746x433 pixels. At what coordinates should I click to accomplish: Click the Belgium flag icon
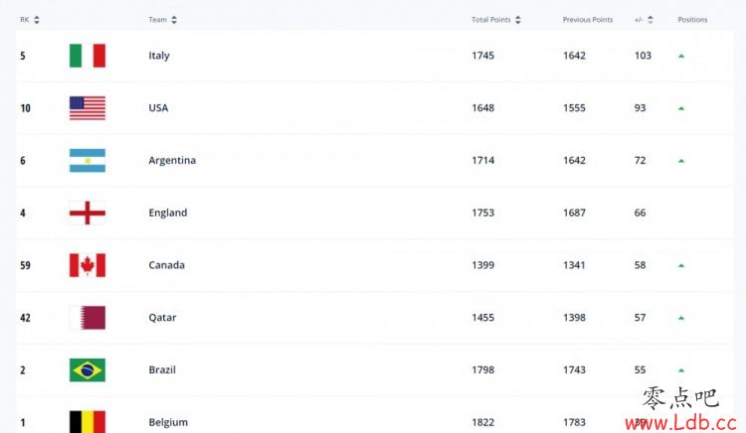88,422
